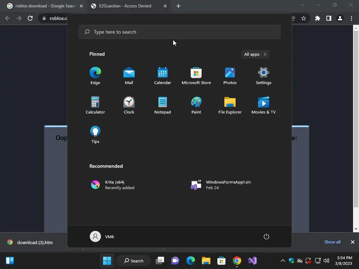359x269 pixels.
Task: Click Show all downloads
Action: pyautogui.click(x=332, y=242)
